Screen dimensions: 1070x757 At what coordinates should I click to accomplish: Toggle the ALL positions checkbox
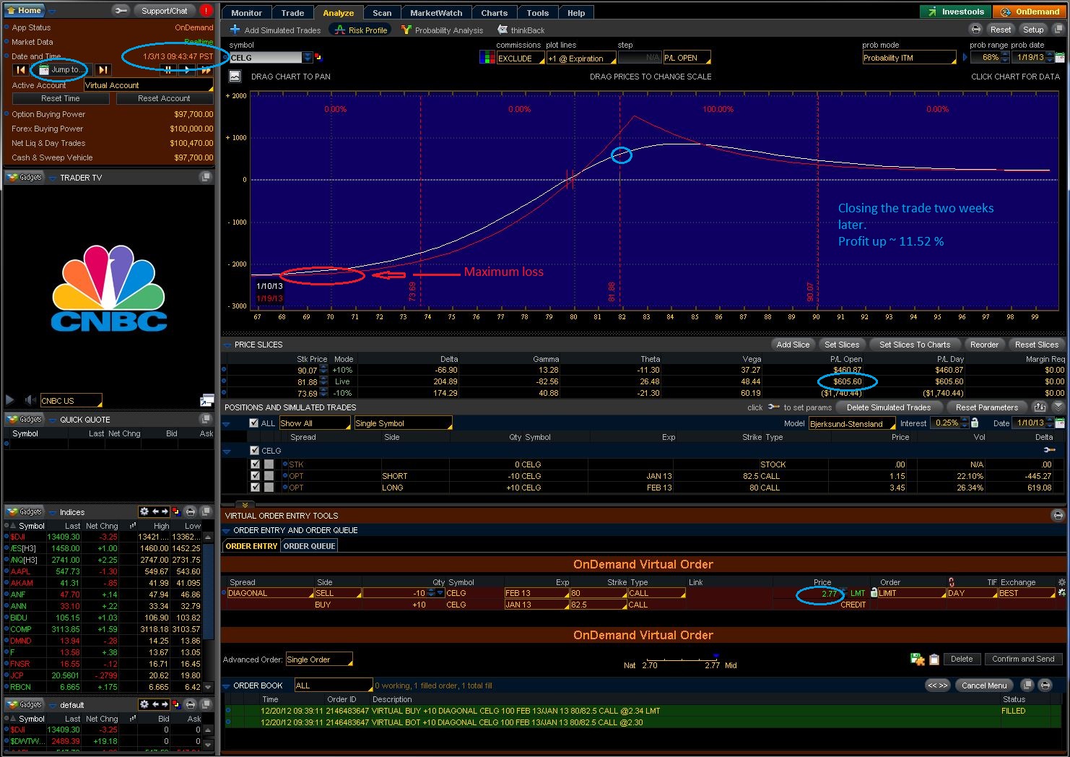coord(253,423)
